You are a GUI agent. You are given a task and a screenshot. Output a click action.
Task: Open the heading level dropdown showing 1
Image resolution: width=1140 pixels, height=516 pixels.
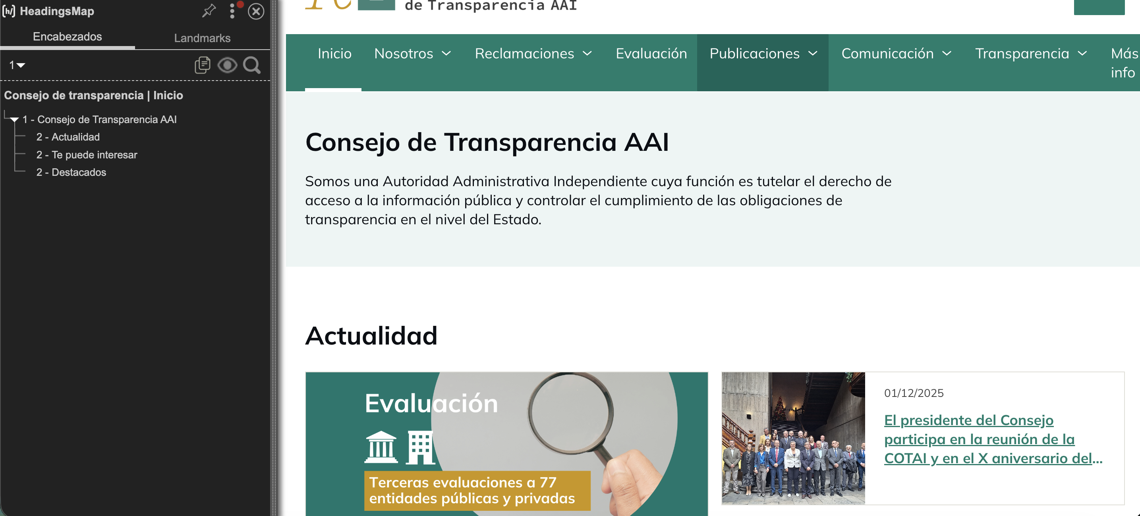[17, 65]
